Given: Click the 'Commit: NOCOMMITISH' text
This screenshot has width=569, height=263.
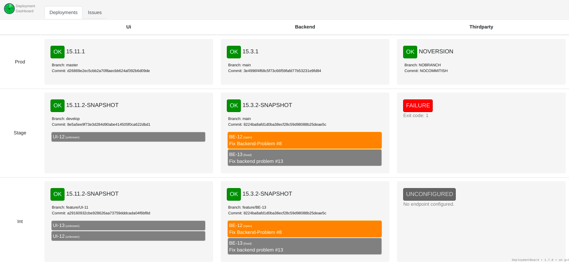Looking at the screenshot, I should tap(426, 71).
